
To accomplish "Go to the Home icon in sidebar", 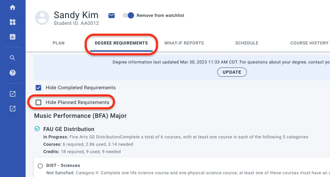I will [13, 7].
